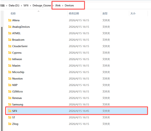Expand the chevron after Data (D:) in the address bar
This screenshot has height=131, width=151.
[x=21, y=6]
